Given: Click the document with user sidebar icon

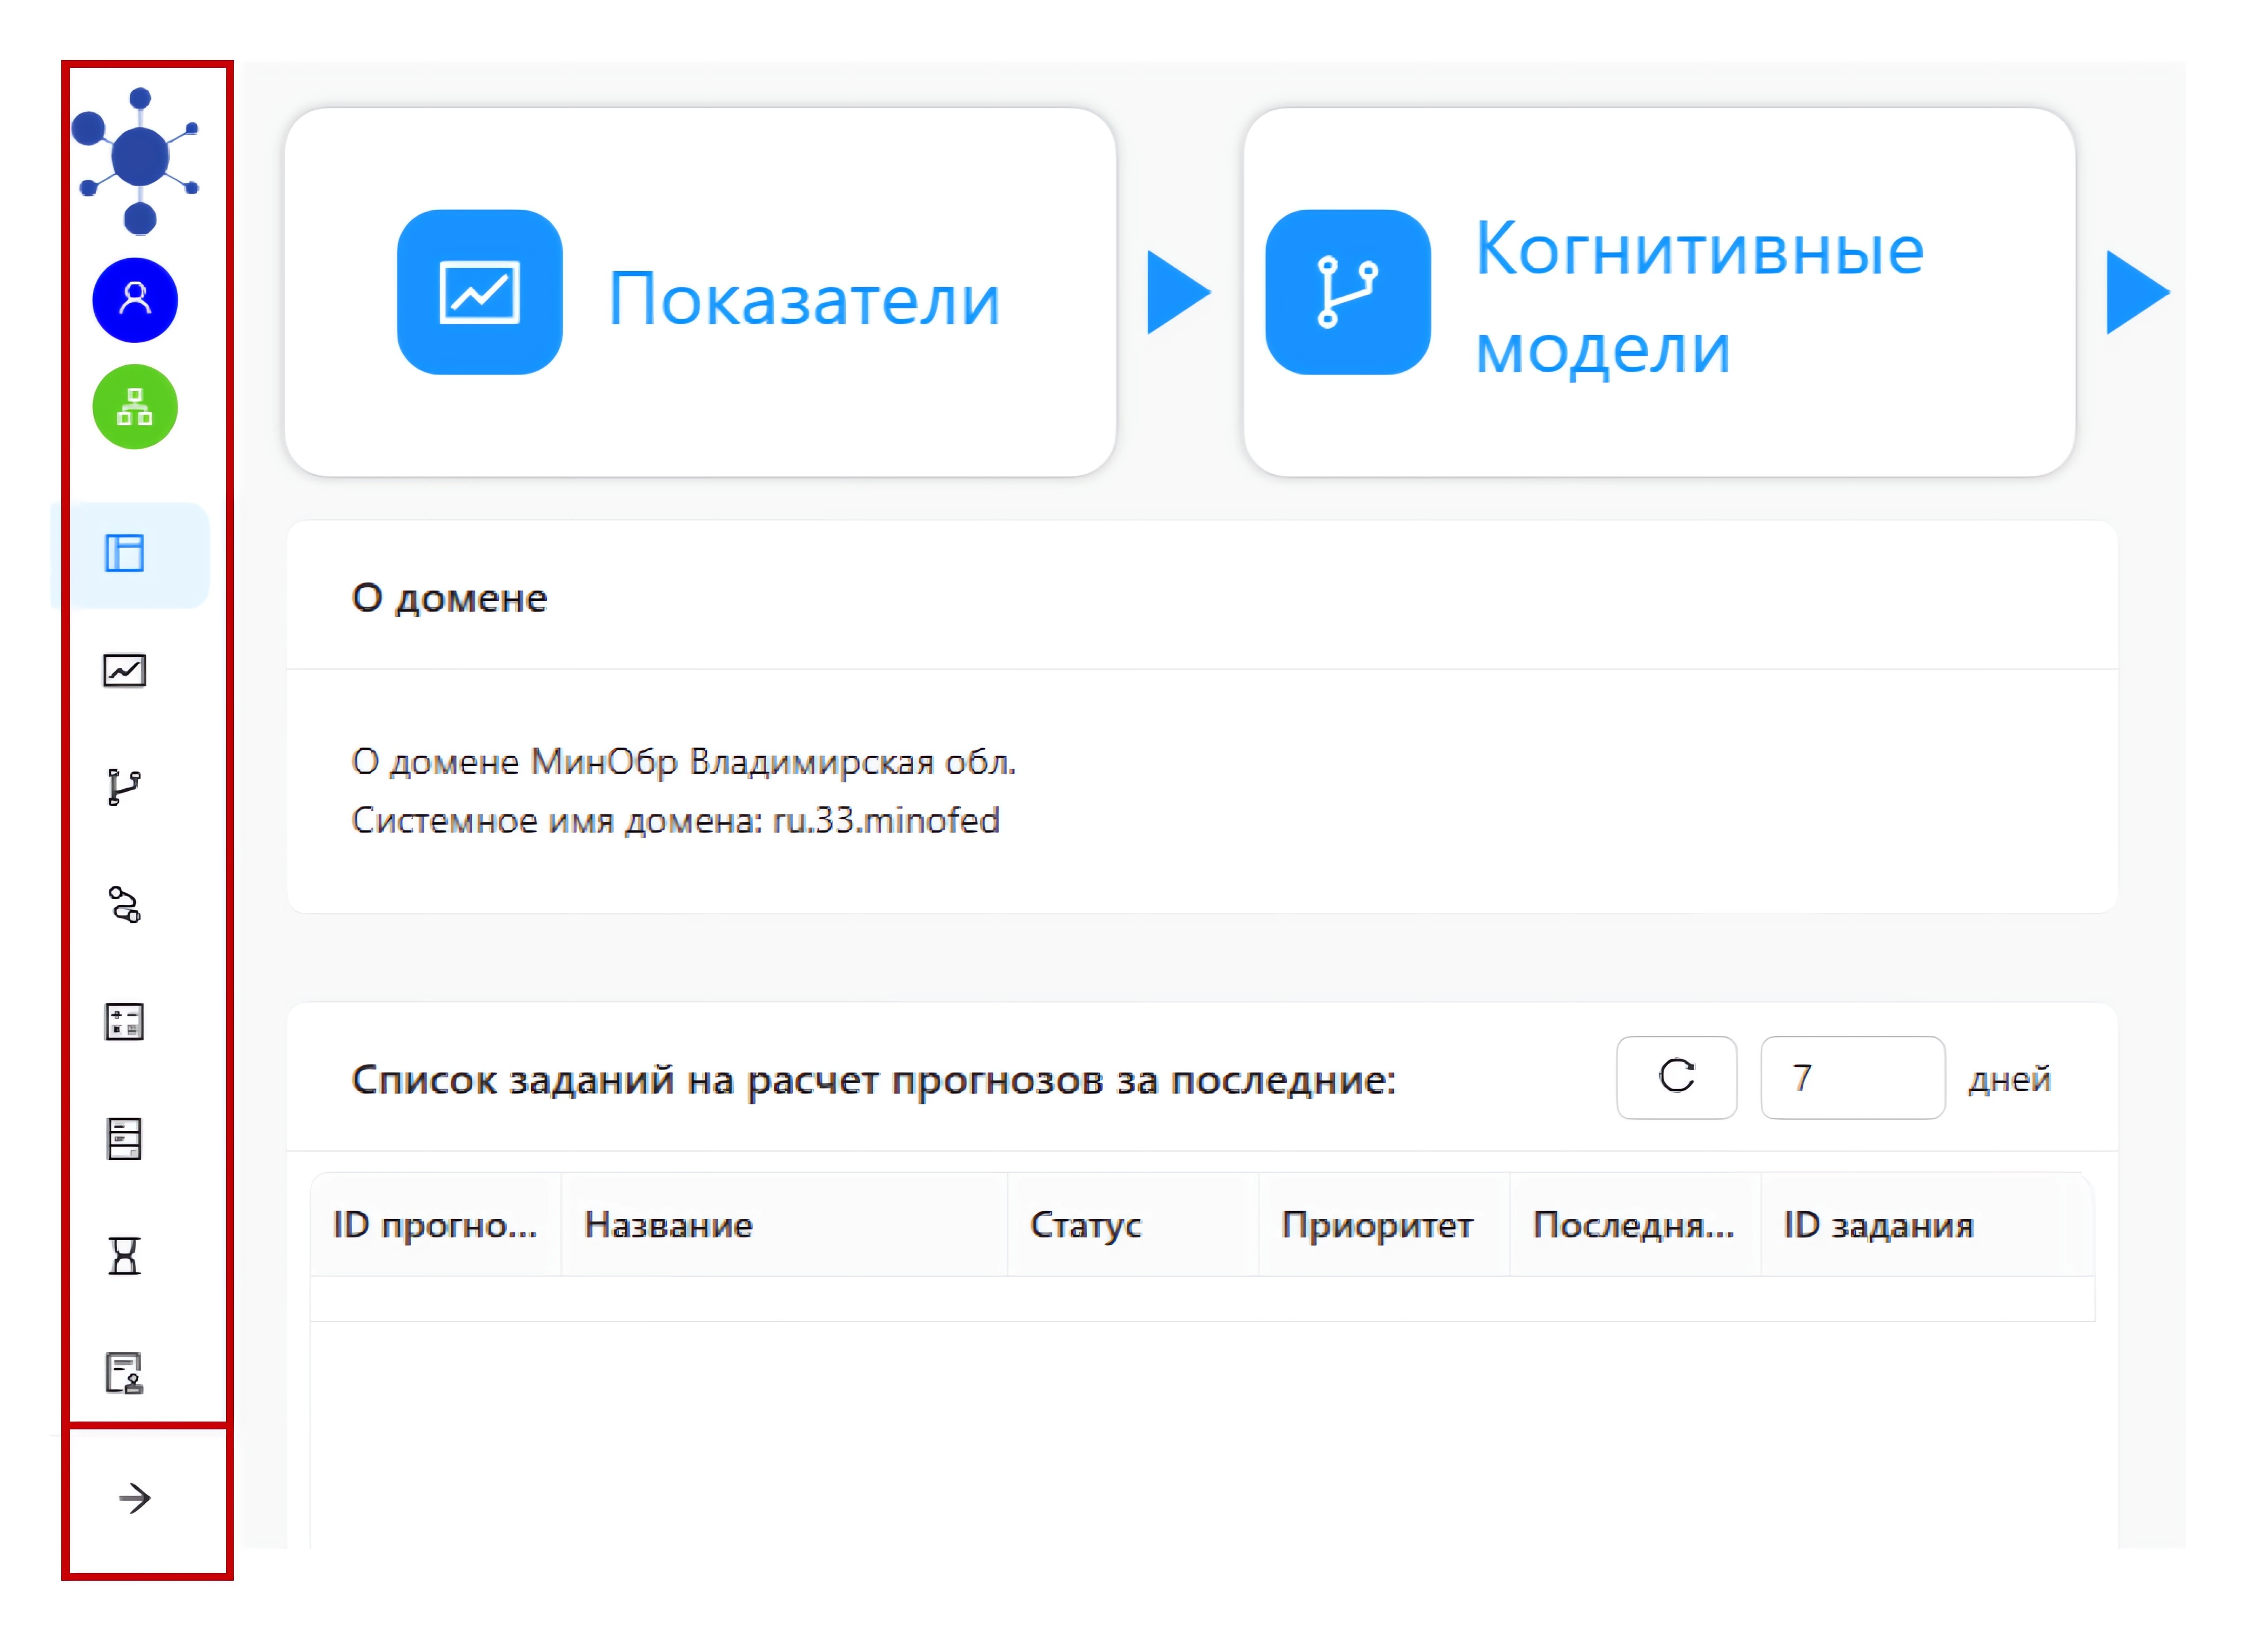Looking at the screenshot, I should pos(125,1373).
